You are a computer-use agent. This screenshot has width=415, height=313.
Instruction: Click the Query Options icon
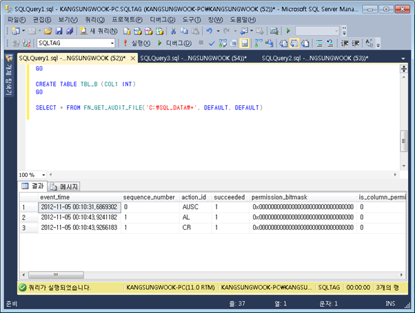pyautogui.click(x=234, y=43)
